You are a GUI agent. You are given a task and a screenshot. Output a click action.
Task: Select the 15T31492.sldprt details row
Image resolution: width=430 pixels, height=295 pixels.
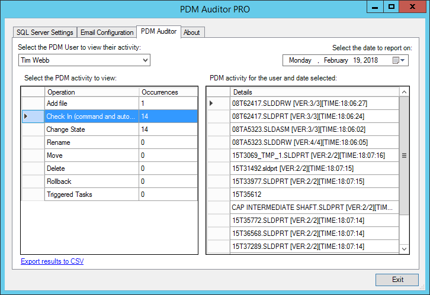(x=303, y=168)
